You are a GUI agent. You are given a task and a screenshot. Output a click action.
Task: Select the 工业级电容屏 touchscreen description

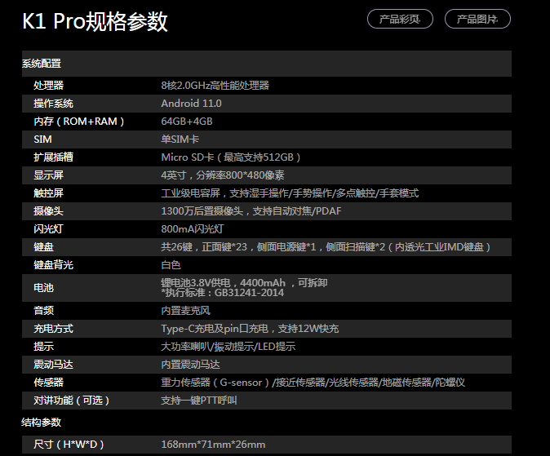click(x=290, y=193)
